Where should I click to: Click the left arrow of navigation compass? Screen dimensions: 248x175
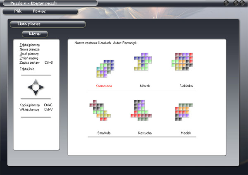(x=30, y=87)
